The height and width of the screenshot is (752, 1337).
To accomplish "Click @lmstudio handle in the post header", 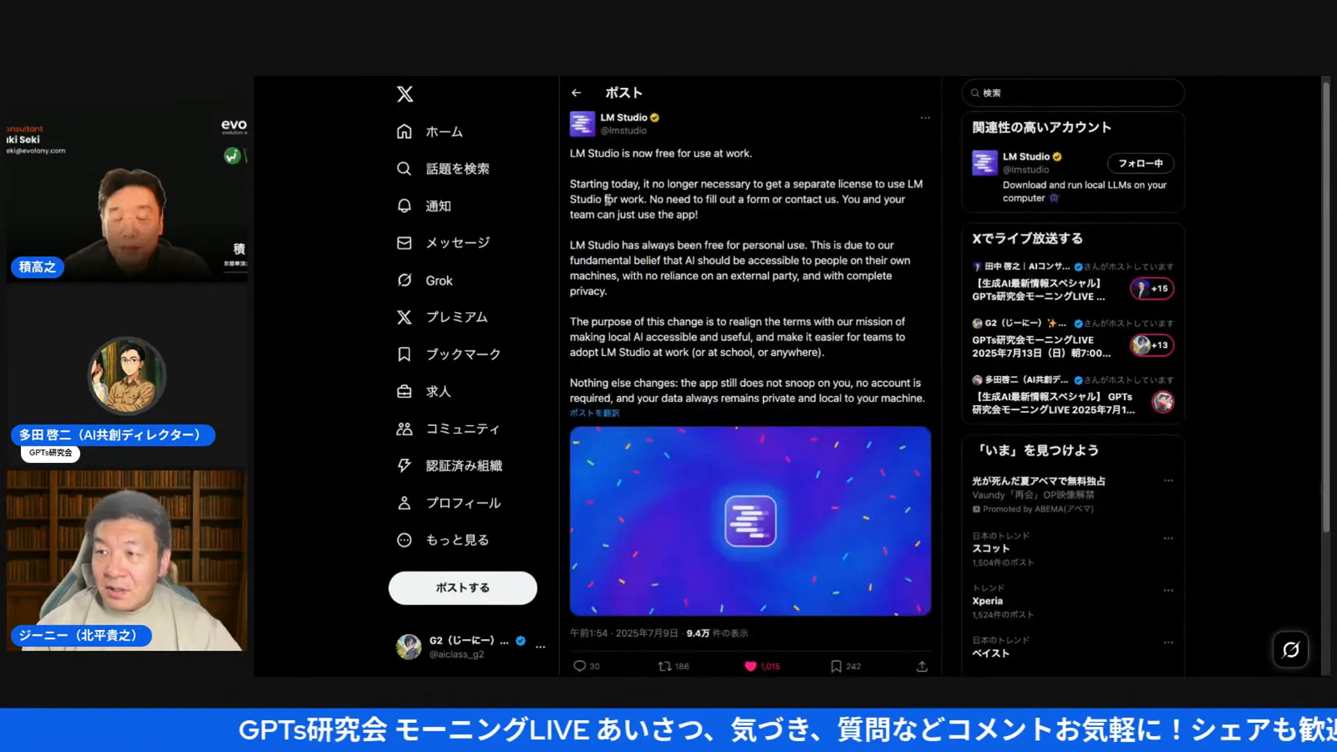I will tap(623, 131).
